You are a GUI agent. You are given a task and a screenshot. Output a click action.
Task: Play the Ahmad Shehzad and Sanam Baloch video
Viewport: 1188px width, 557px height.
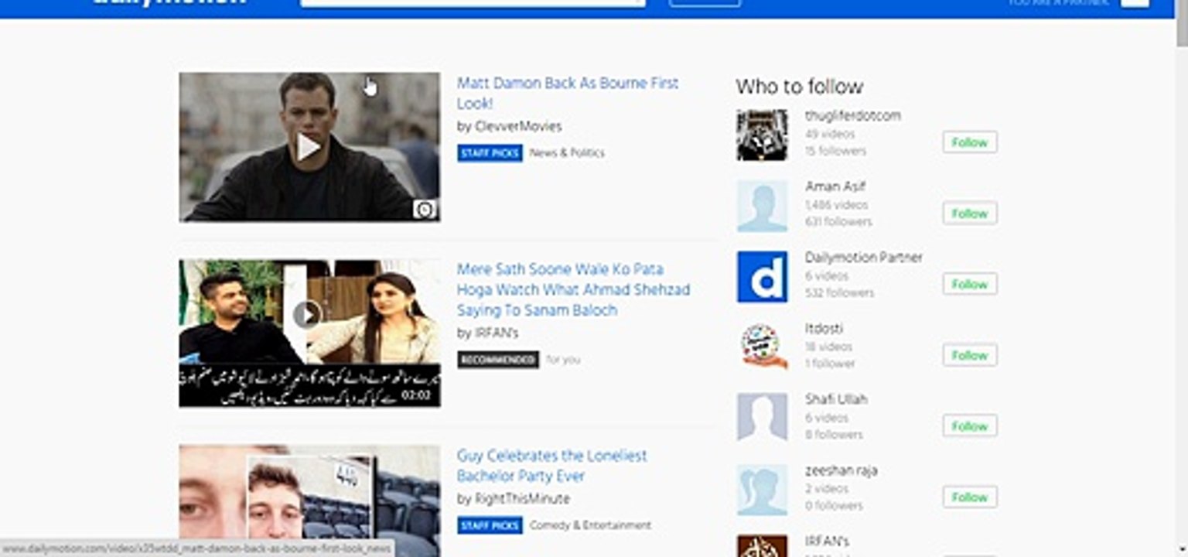pos(309,333)
